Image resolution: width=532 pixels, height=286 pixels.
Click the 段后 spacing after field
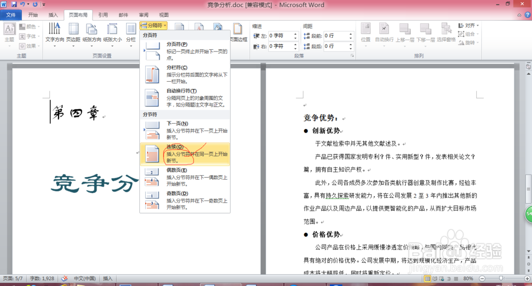point(336,46)
